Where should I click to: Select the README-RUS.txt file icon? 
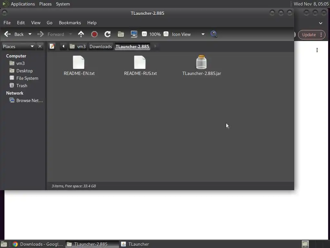click(140, 62)
